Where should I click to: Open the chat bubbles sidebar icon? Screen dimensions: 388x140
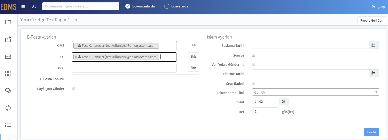click(8, 91)
